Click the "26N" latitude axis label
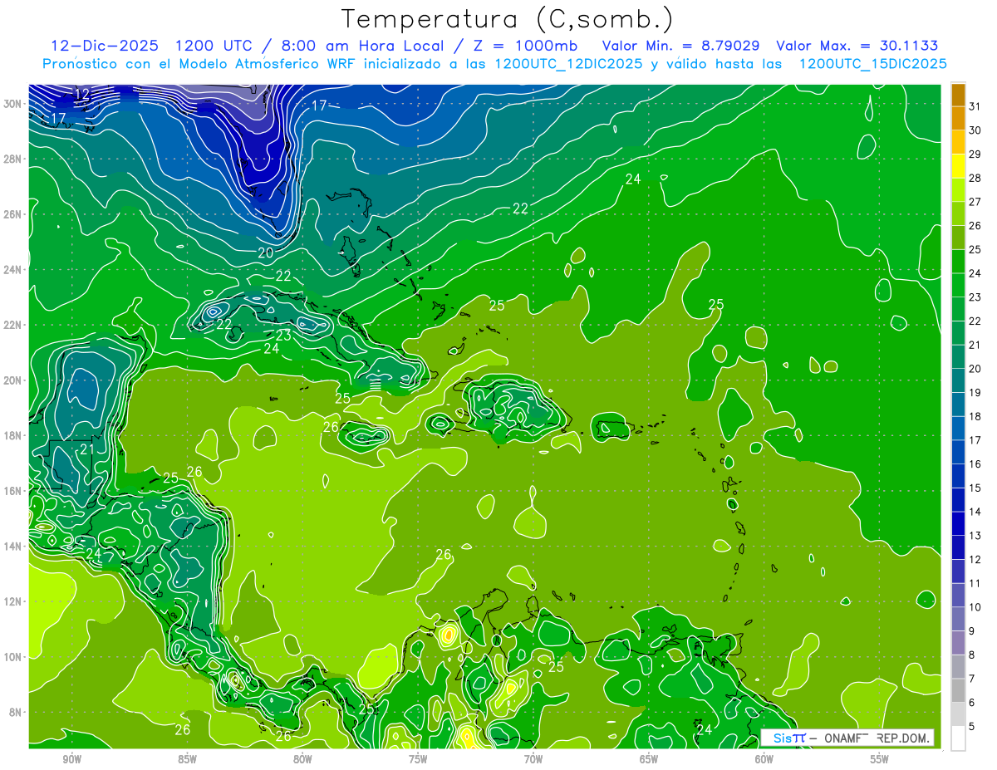997x770 pixels. [12, 214]
